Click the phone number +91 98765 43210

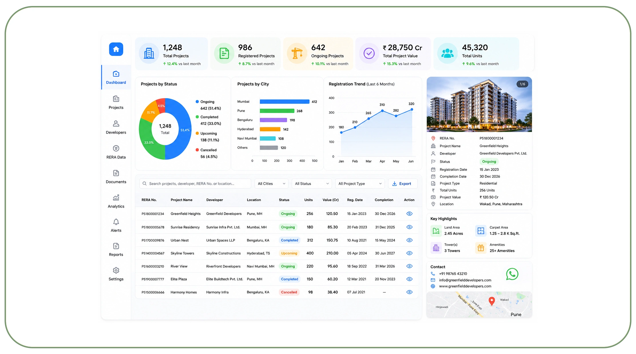pos(453,273)
